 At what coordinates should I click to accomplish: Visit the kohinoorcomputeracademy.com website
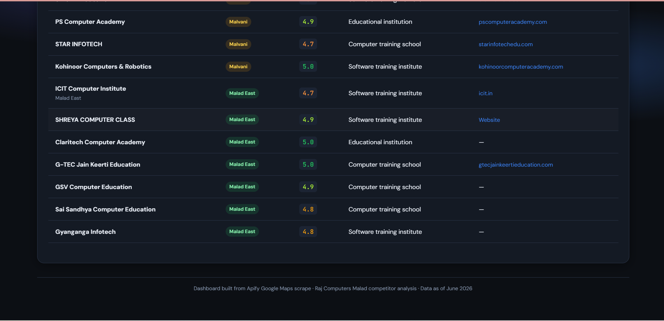point(521,67)
